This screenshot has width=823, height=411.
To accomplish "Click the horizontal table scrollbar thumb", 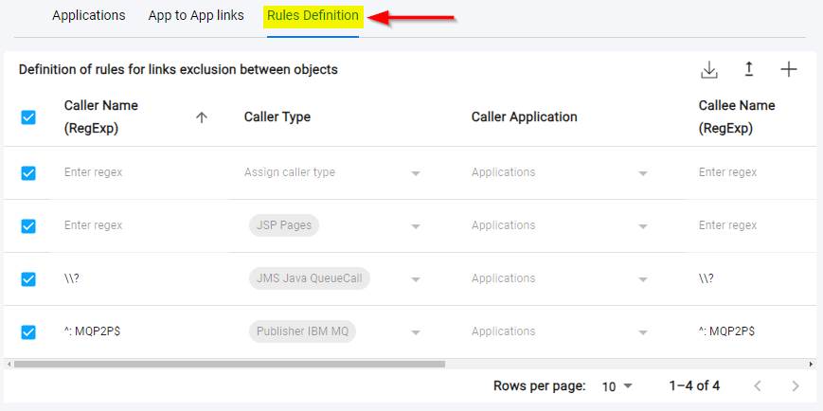I will [x=227, y=364].
